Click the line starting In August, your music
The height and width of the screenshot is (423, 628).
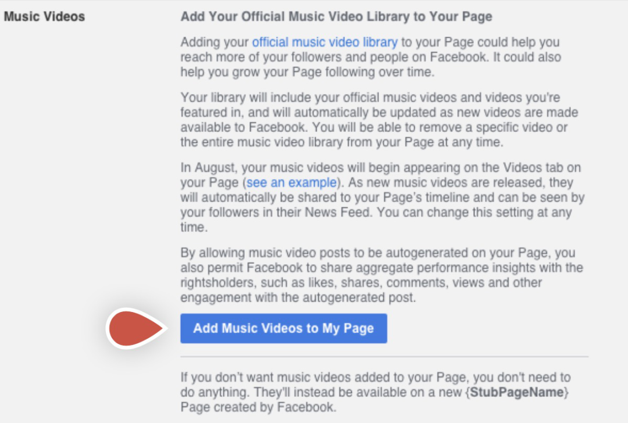[x=380, y=167]
